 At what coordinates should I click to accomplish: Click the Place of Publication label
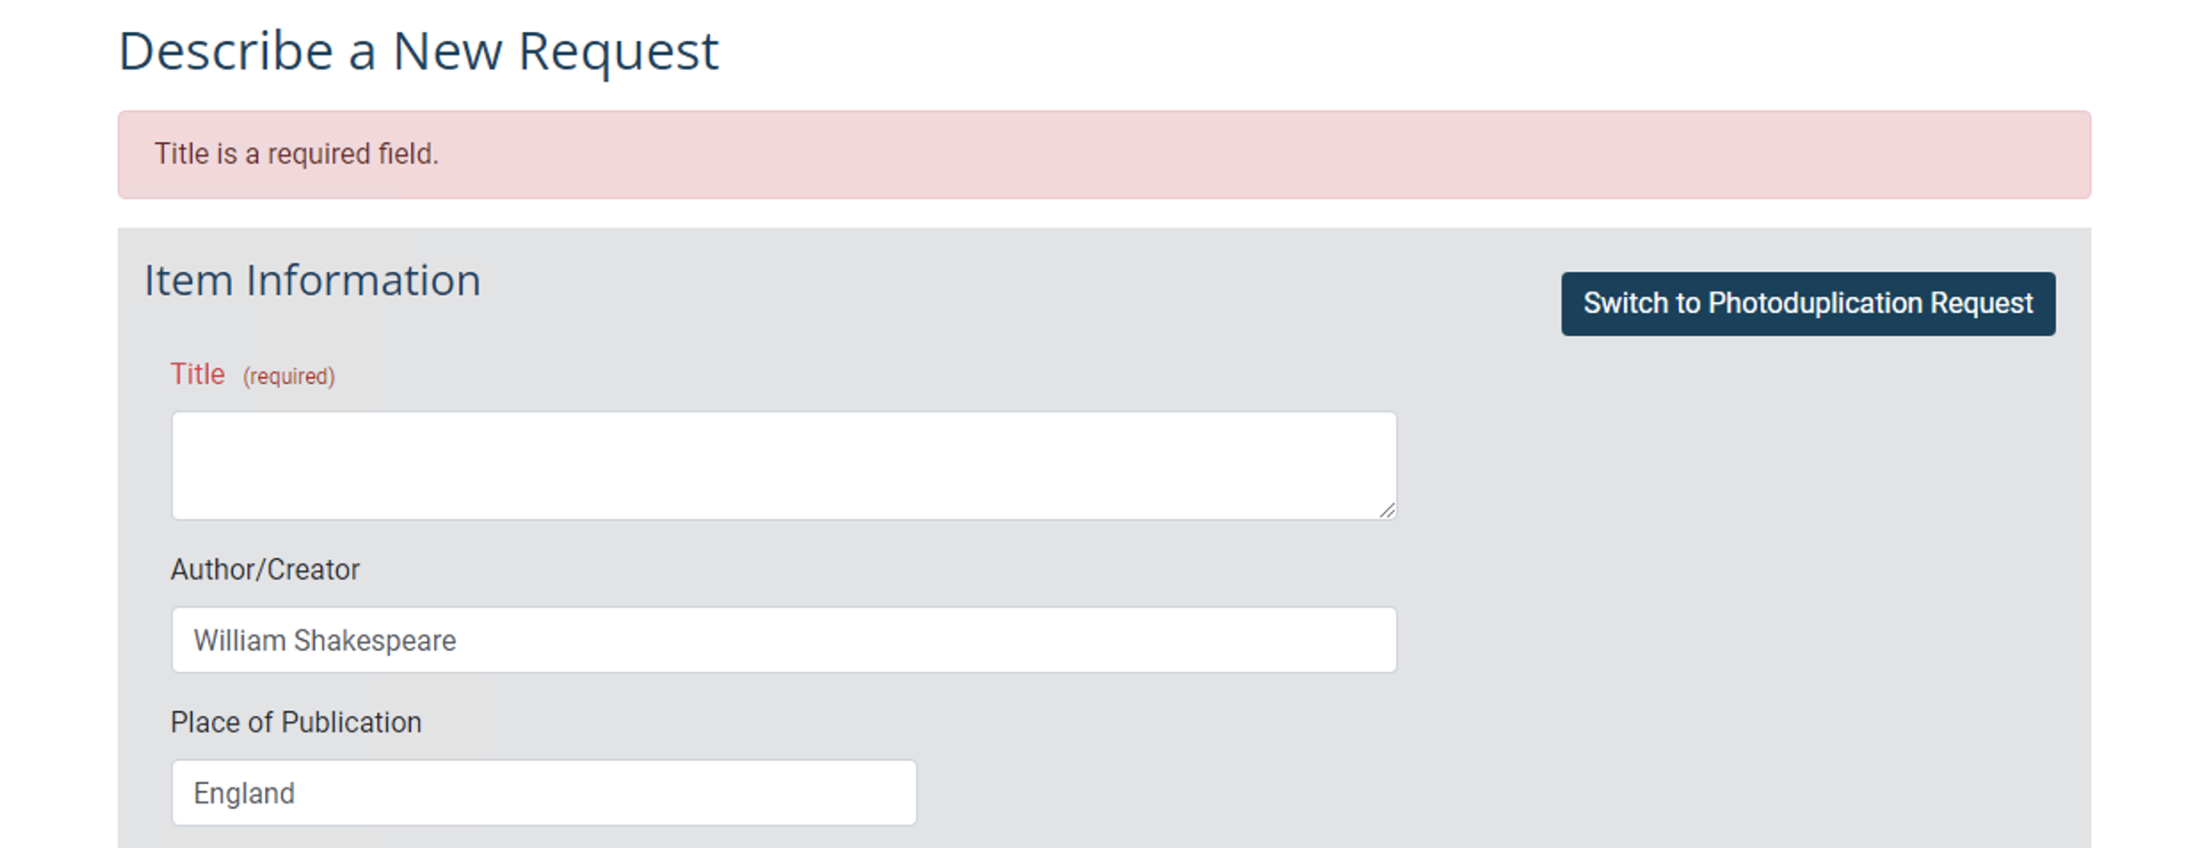click(296, 722)
